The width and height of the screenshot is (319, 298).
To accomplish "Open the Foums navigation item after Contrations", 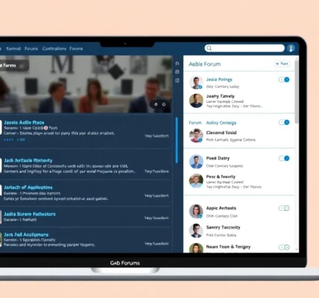I will [76, 48].
